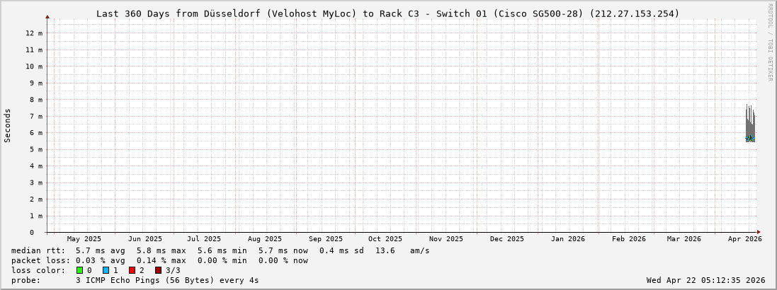The width and height of the screenshot is (777, 290).
Task: Select the Aug 2025 label on time axis
Action: (265, 239)
